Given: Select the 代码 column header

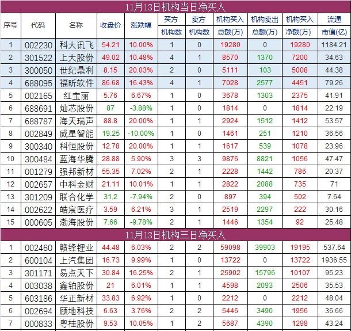Looking at the screenshot, I should 38,25.
